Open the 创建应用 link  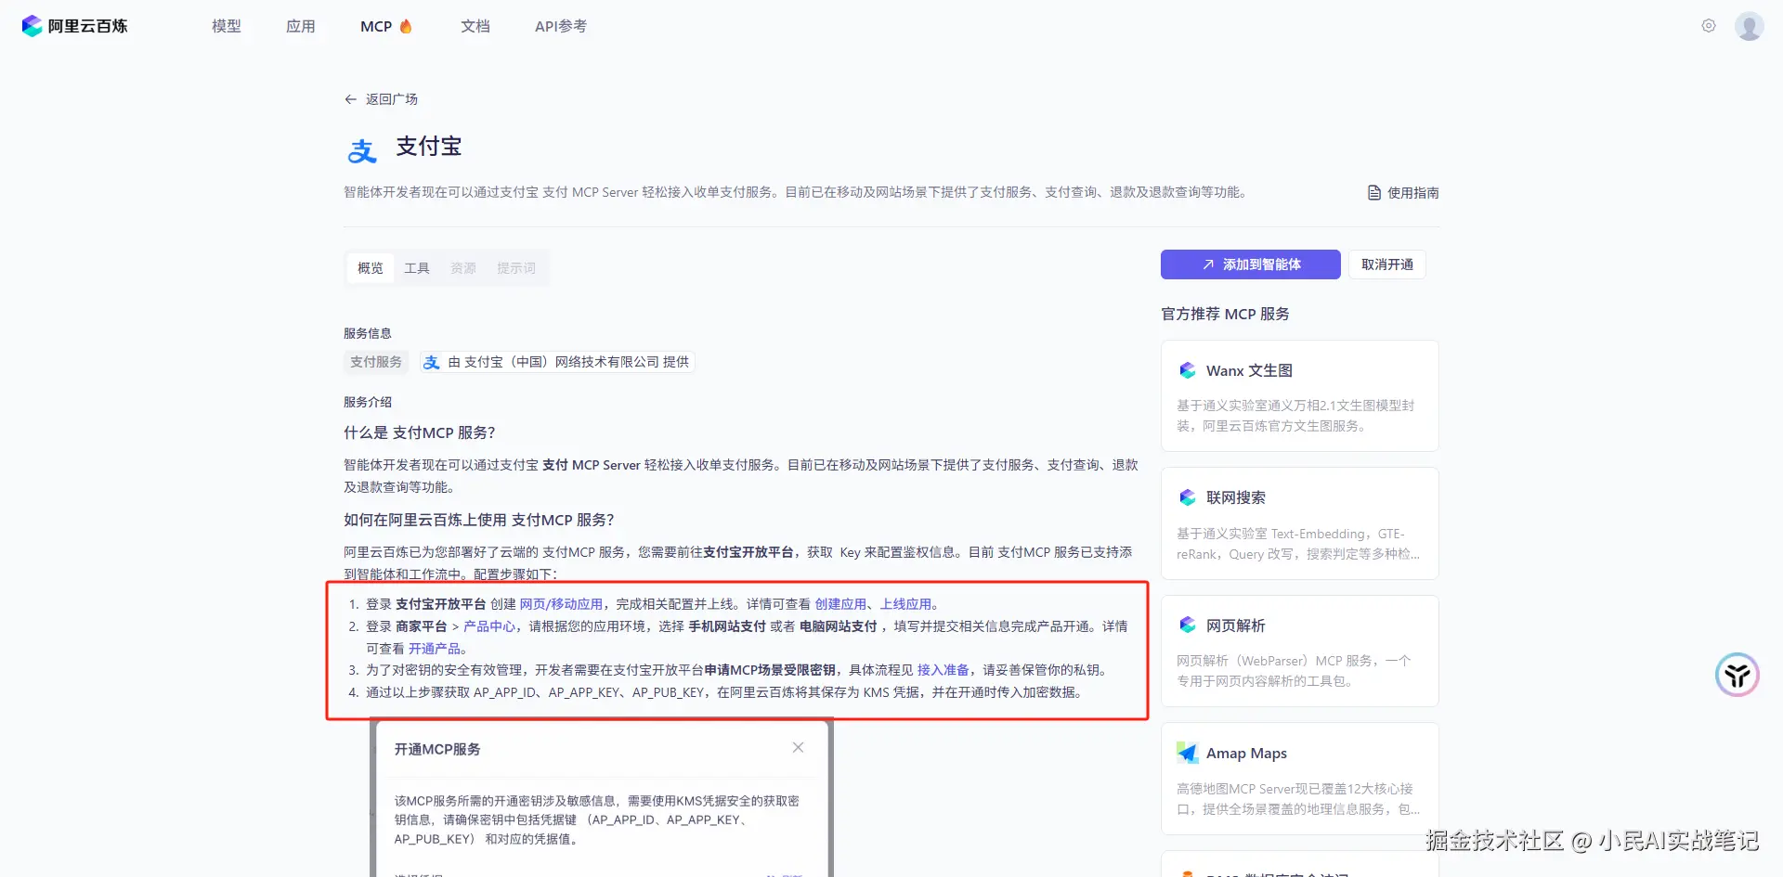840,604
